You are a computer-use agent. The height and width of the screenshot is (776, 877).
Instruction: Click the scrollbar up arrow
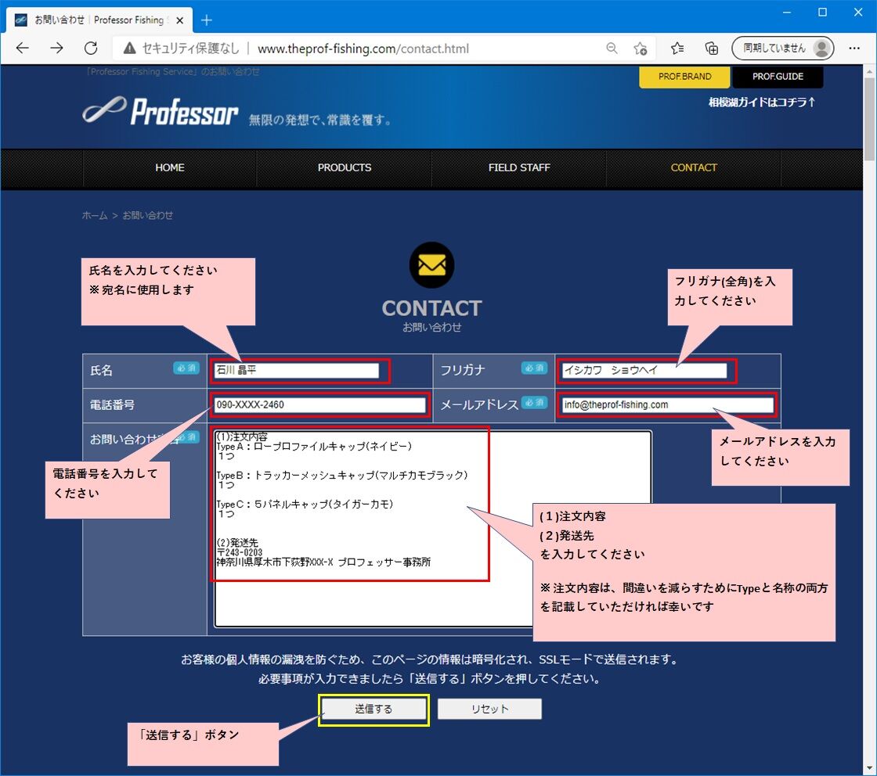869,71
